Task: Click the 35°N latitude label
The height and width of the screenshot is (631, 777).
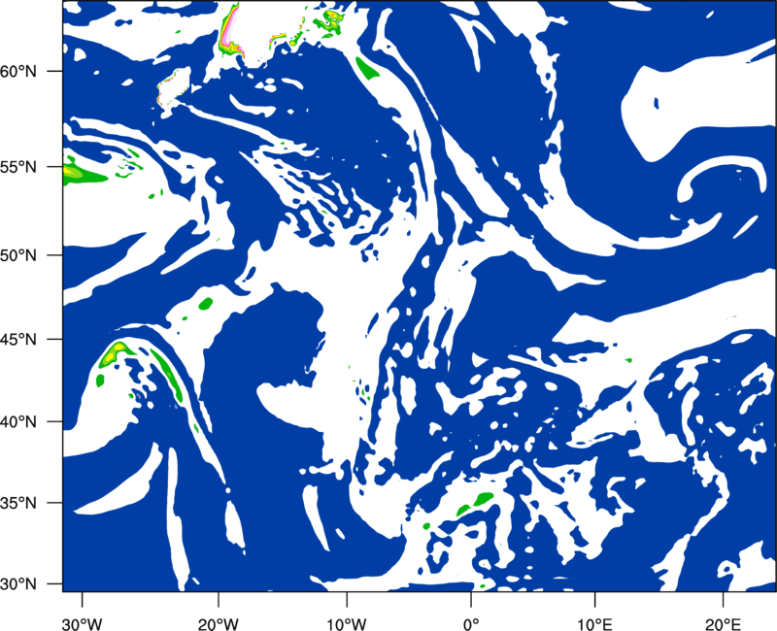Action: pyautogui.click(x=18, y=503)
